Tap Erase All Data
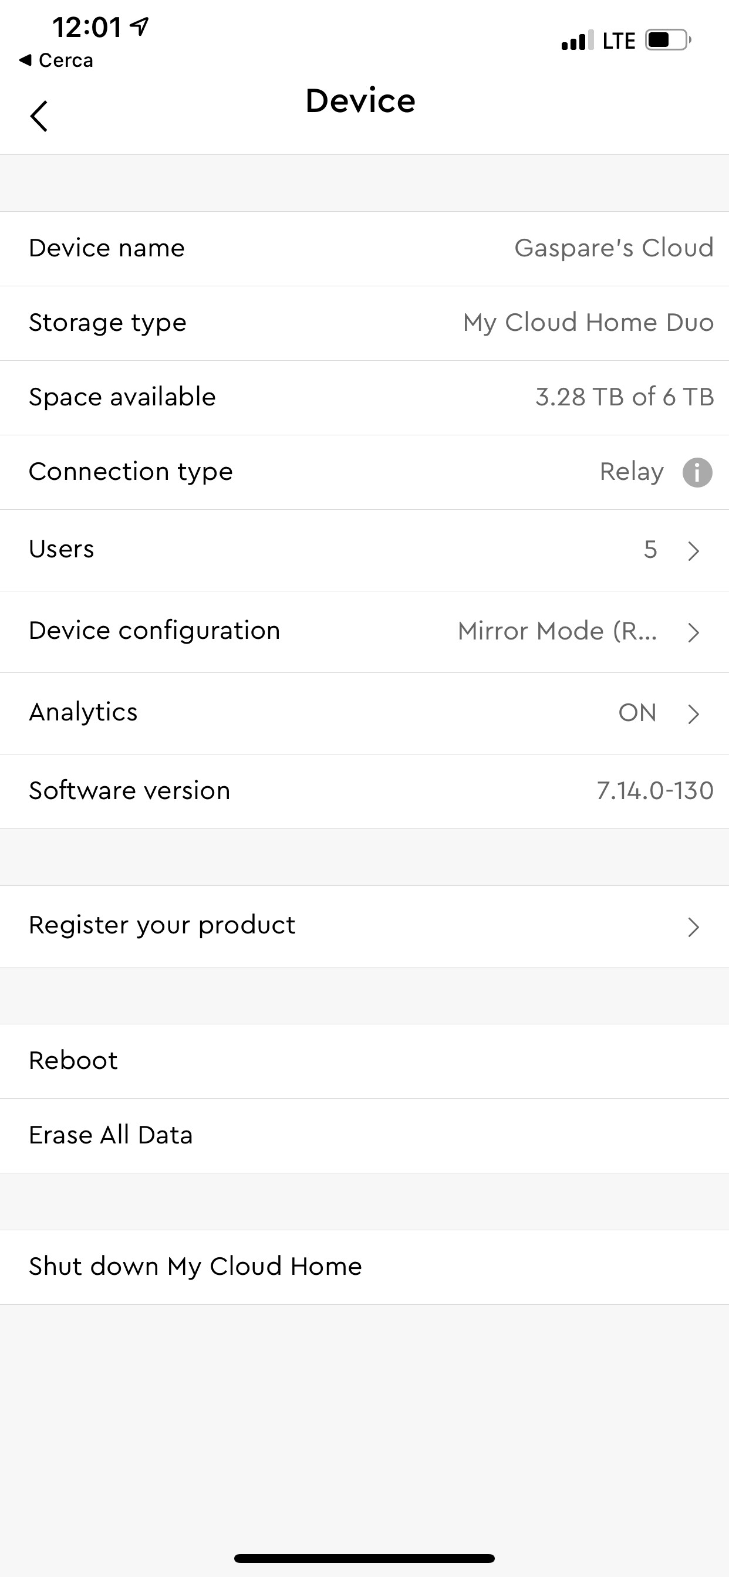729x1577 pixels. [x=365, y=1136]
